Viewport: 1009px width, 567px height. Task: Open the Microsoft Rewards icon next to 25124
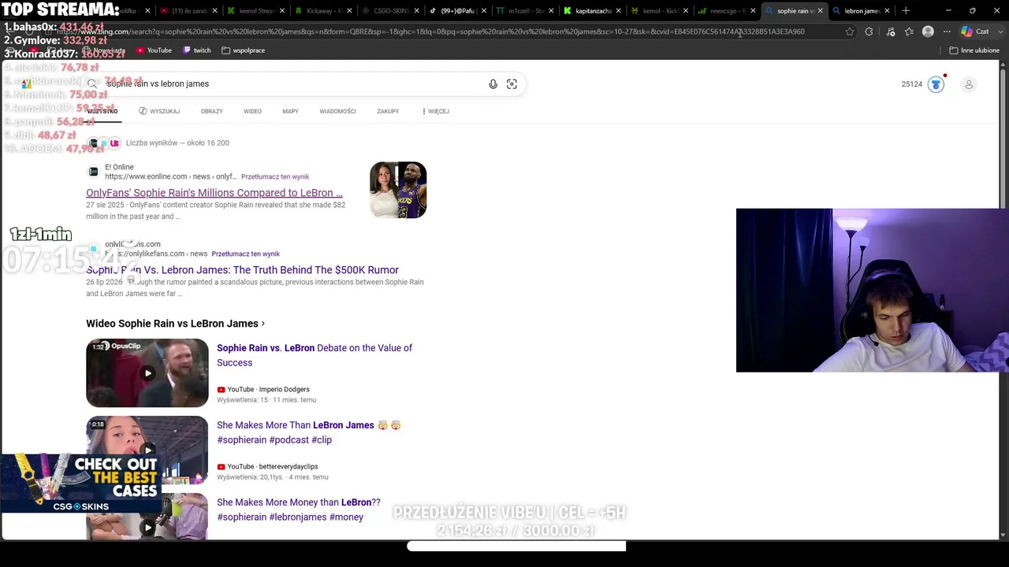pos(936,84)
